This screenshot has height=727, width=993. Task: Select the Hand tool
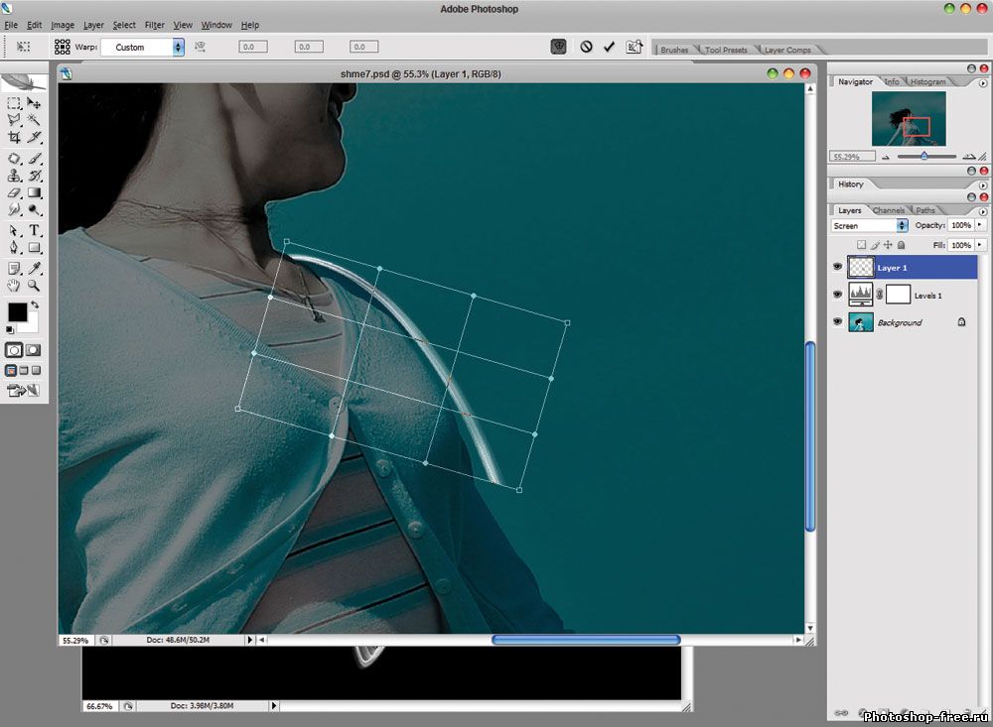coord(14,286)
